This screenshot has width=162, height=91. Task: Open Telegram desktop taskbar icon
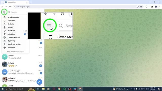(75, 89)
